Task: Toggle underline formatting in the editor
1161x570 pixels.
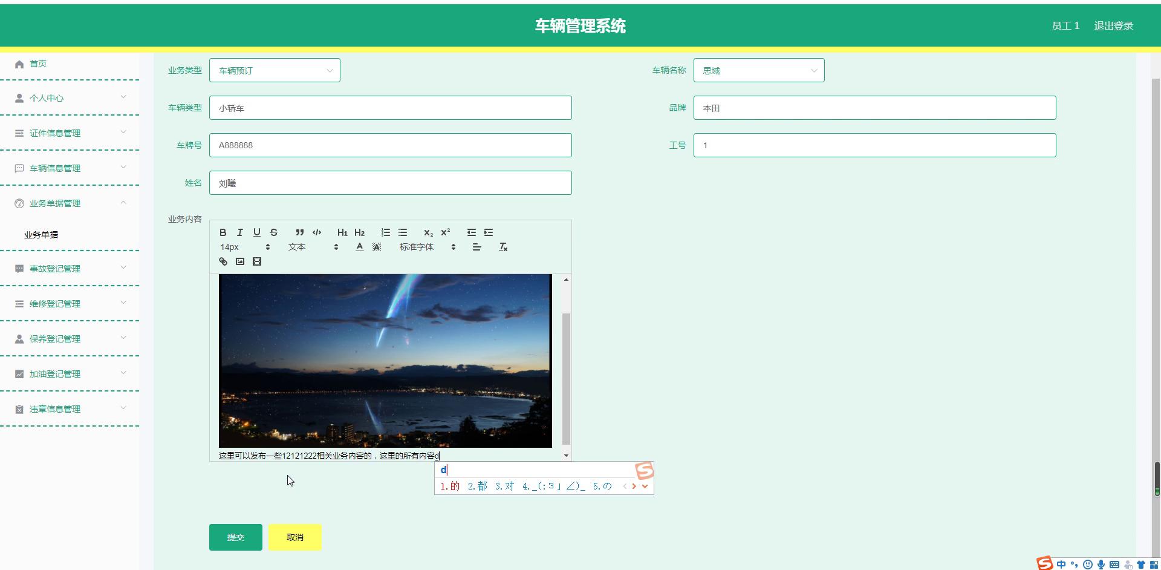Action: (x=257, y=232)
